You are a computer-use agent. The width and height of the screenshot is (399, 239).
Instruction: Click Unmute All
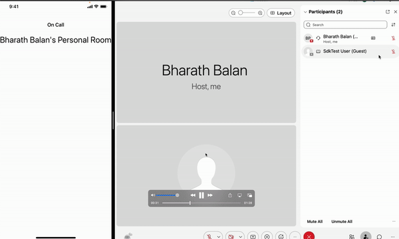click(342, 222)
